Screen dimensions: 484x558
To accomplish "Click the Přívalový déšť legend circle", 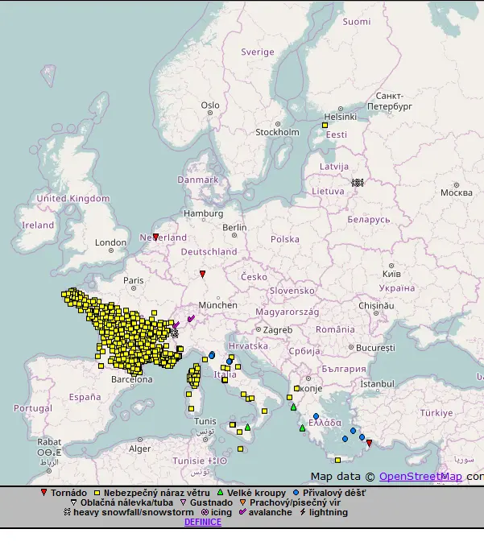I will coord(296,493).
